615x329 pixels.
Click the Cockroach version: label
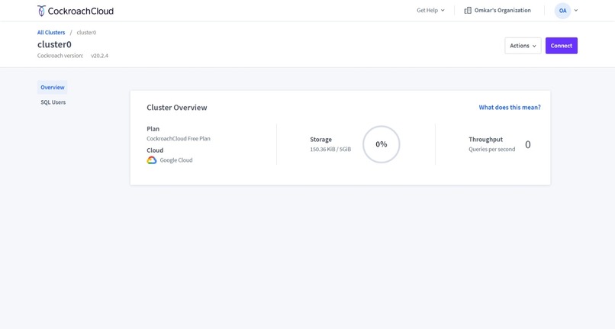click(60, 56)
